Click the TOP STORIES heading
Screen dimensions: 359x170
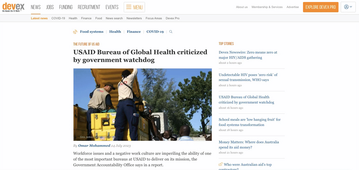pos(226,44)
